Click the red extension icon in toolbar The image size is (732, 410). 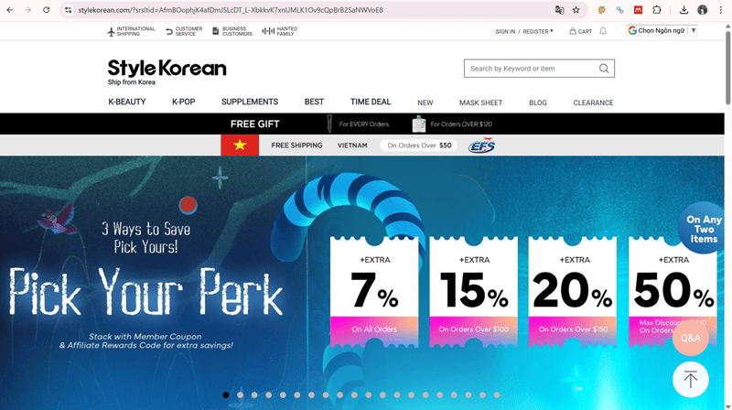(x=638, y=10)
